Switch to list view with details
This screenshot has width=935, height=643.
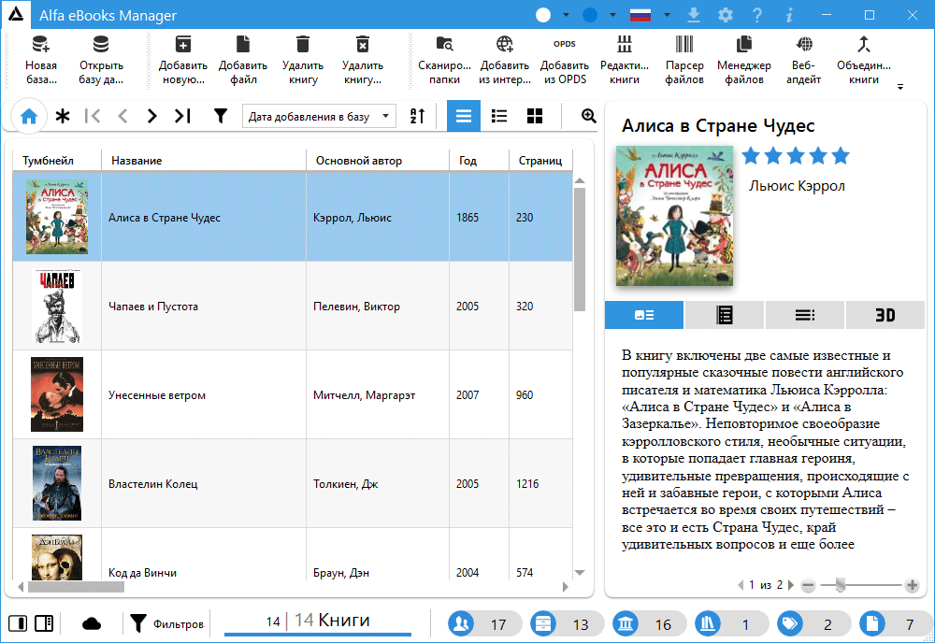pyautogui.click(x=499, y=116)
